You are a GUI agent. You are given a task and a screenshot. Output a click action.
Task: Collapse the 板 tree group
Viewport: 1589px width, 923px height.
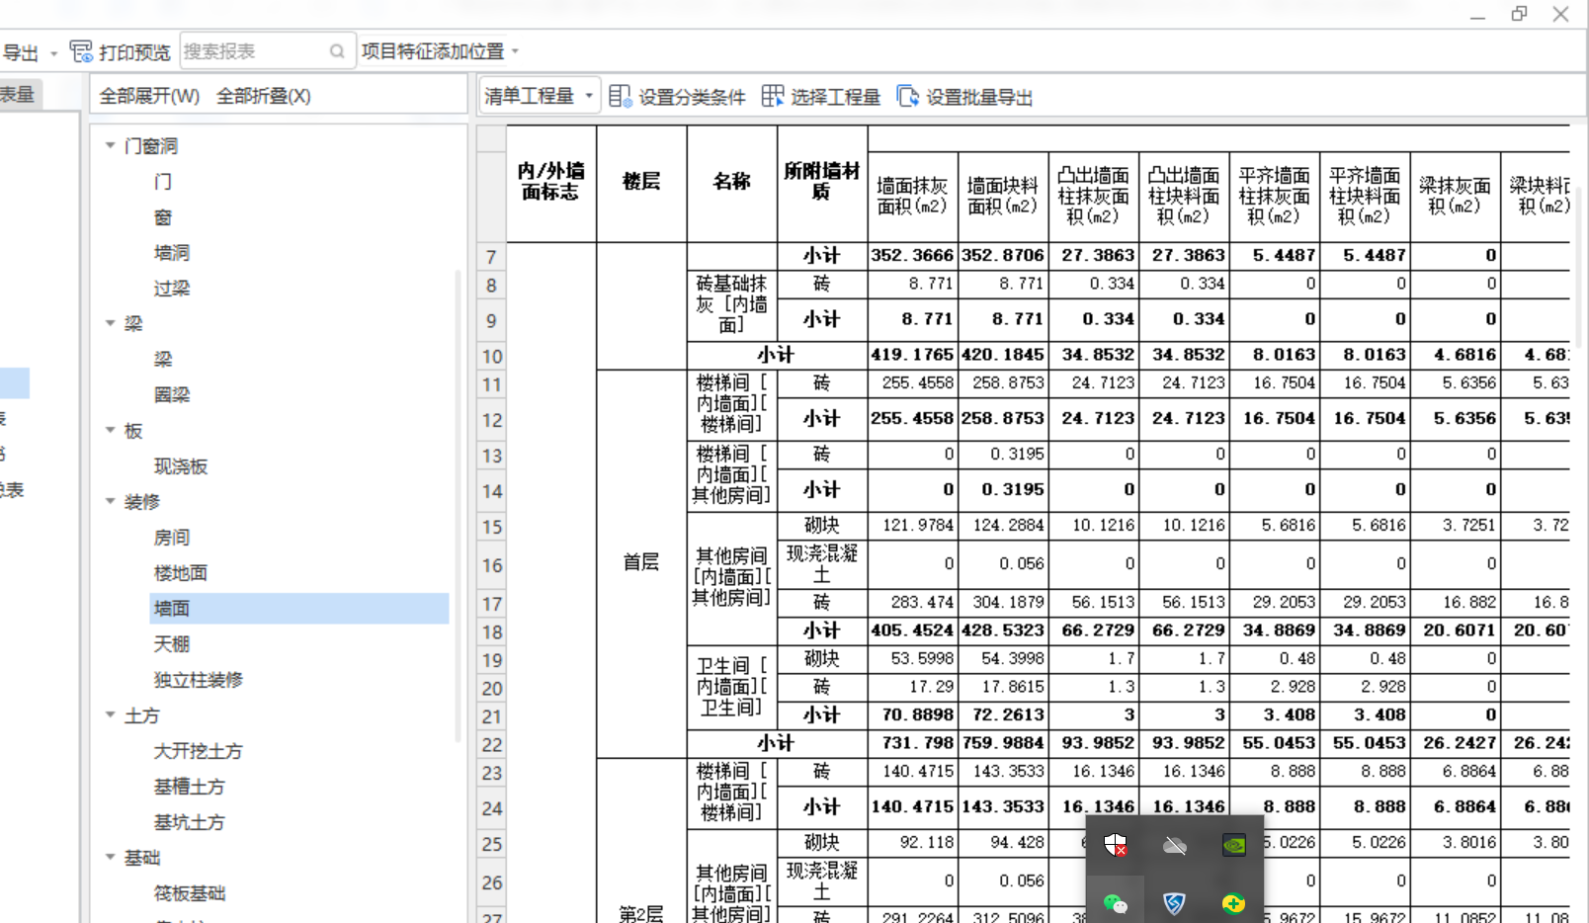[111, 430]
